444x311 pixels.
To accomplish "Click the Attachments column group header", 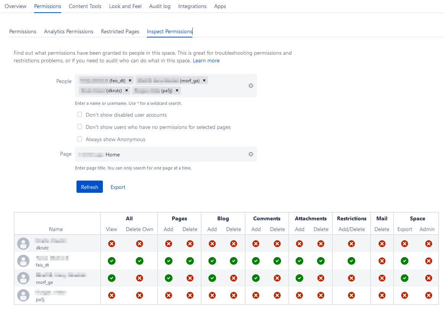I will pos(311,218).
